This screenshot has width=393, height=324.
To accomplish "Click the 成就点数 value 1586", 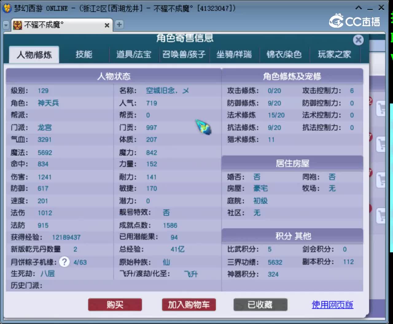I will click(170, 225).
